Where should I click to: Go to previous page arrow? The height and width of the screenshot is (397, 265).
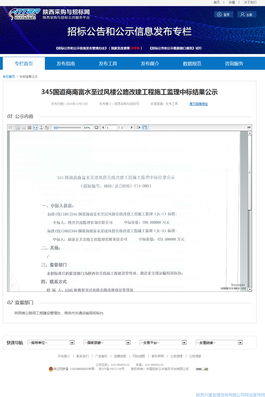pyautogui.click(x=103, y=128)
